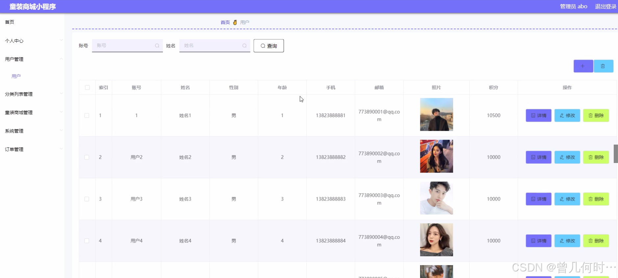The image size is (618, 278).
Task: Check the row 1 checkbox
Action: click(87, 115)
